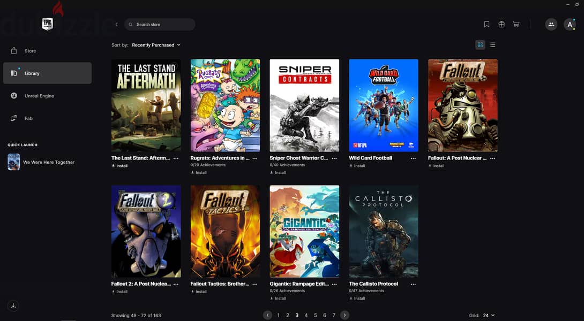Open the Epic Games logo home
Screen dimensions: 584x321
click(x=47, y=24)
